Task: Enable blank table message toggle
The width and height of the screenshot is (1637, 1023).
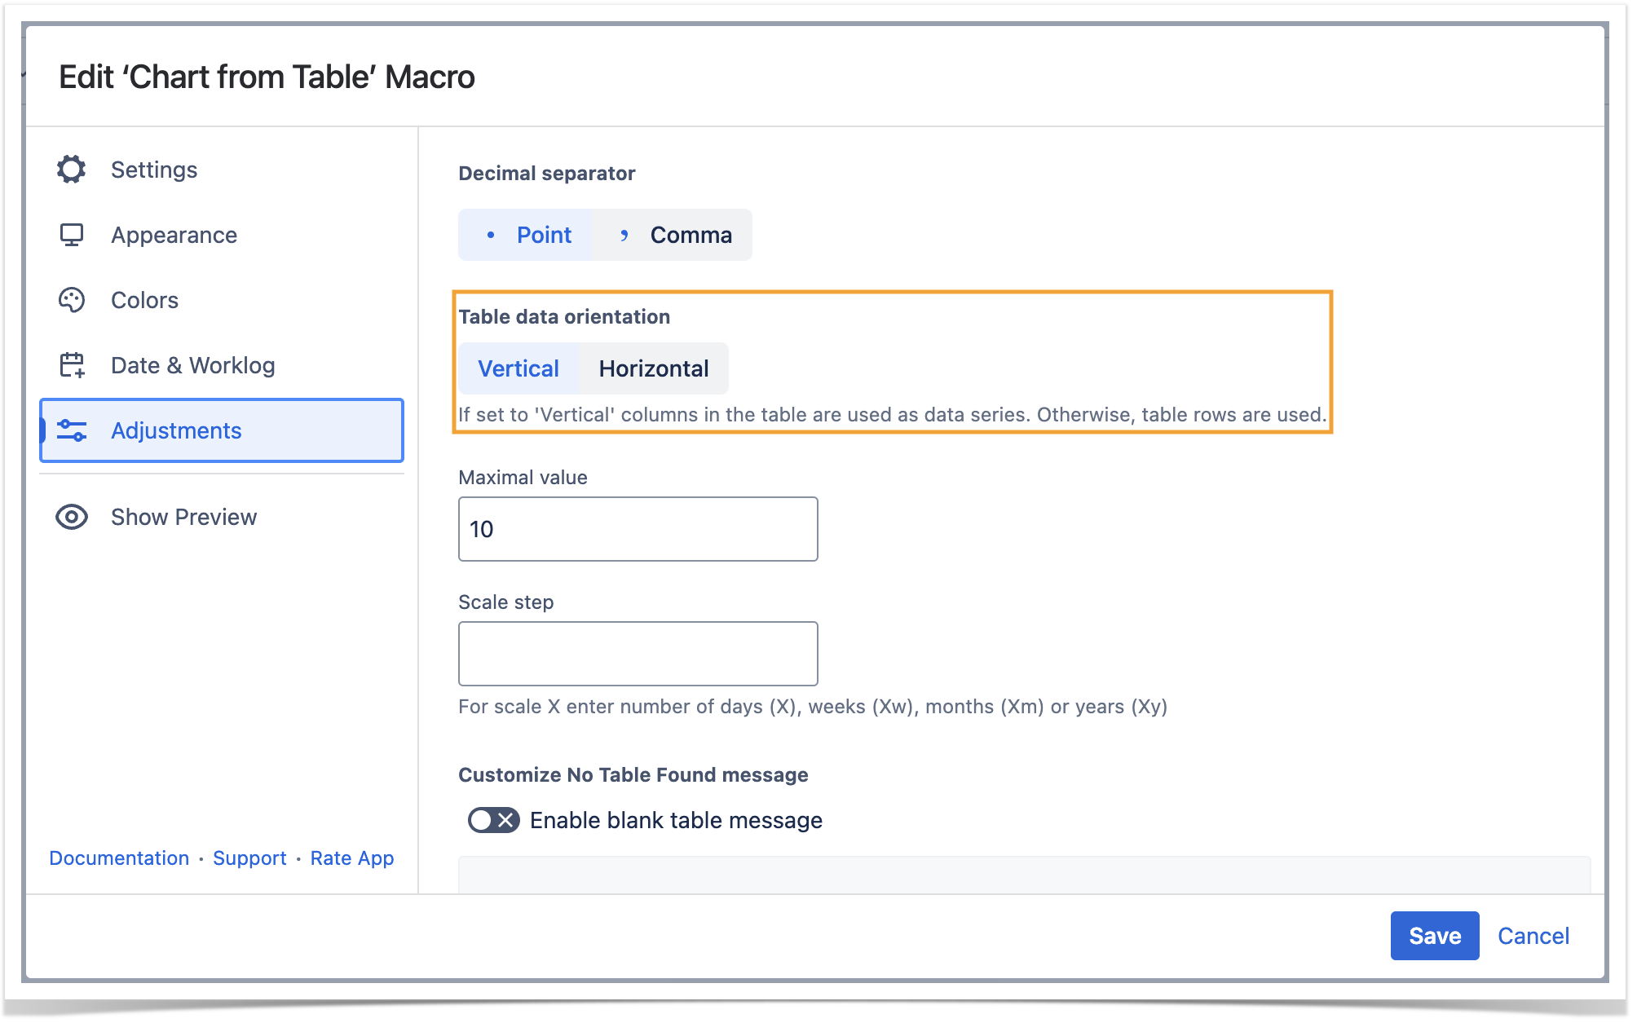Action: coord(493,820)
